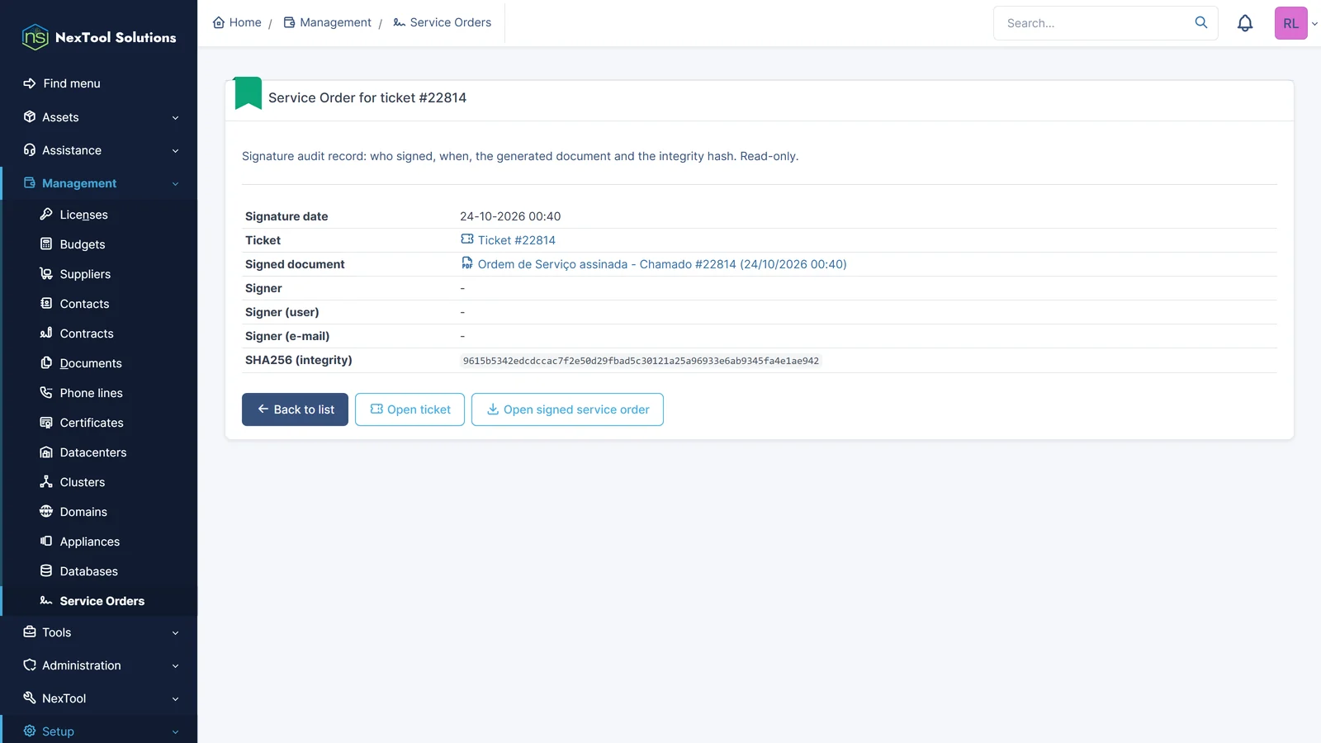This screenshot has width=1321, height=743.
Task: Click the Databases cylinder icon
Action: tap(46, 571)
